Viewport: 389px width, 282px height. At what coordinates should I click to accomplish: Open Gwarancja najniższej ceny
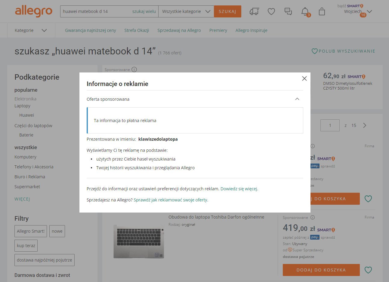(91, 30)
